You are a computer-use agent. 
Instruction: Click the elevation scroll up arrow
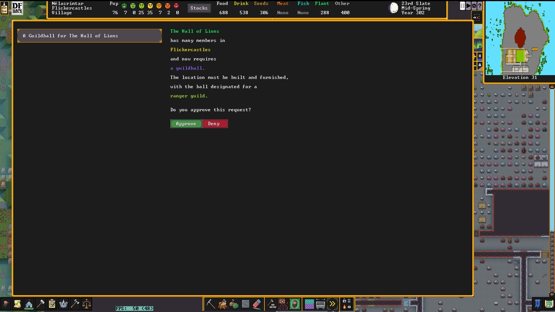pos(552,87)
